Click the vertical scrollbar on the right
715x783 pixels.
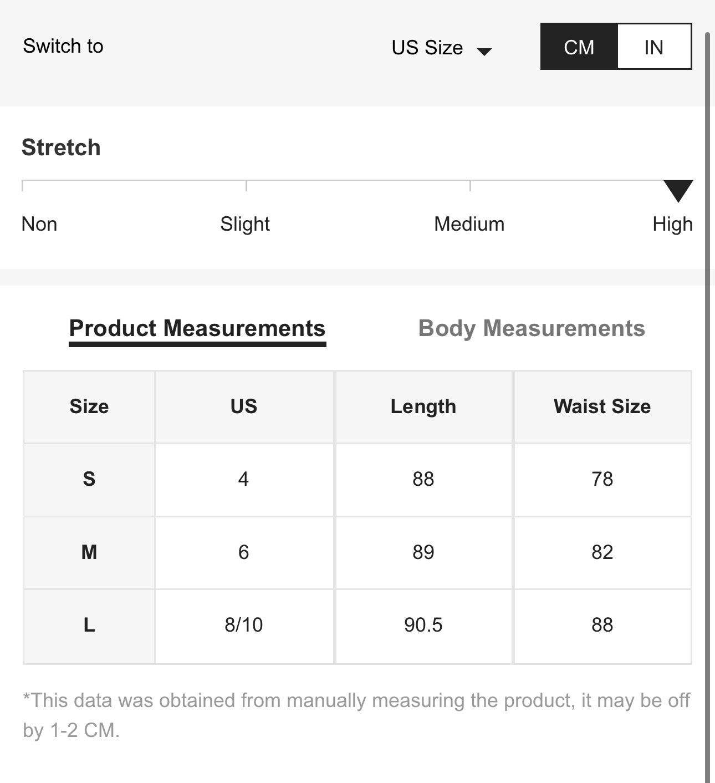(707, 388)
